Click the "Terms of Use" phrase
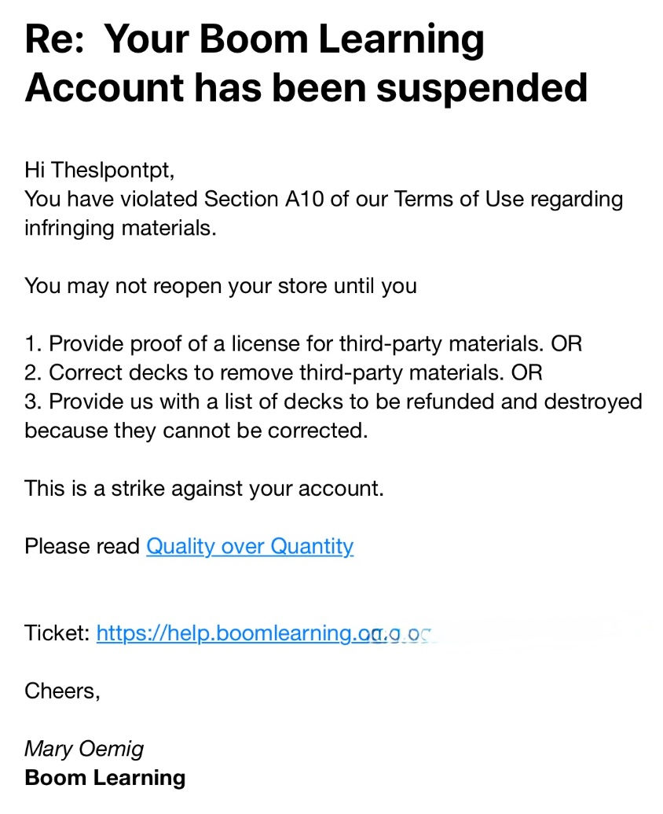This screenshot has height=814, width=663. 459,198
